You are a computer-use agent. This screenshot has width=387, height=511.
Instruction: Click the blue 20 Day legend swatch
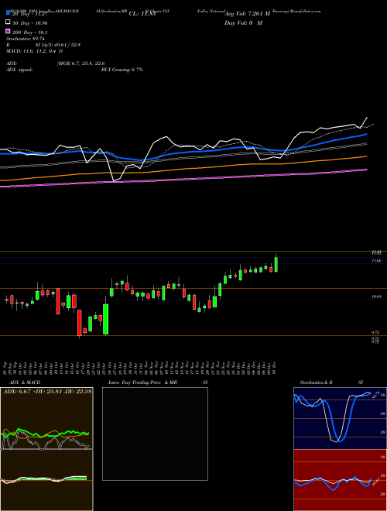pos(8,13)
